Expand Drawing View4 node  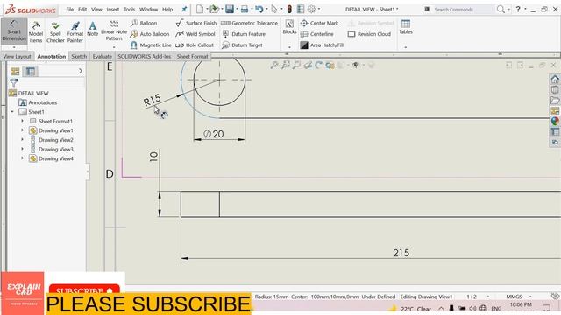pos(22,158)
